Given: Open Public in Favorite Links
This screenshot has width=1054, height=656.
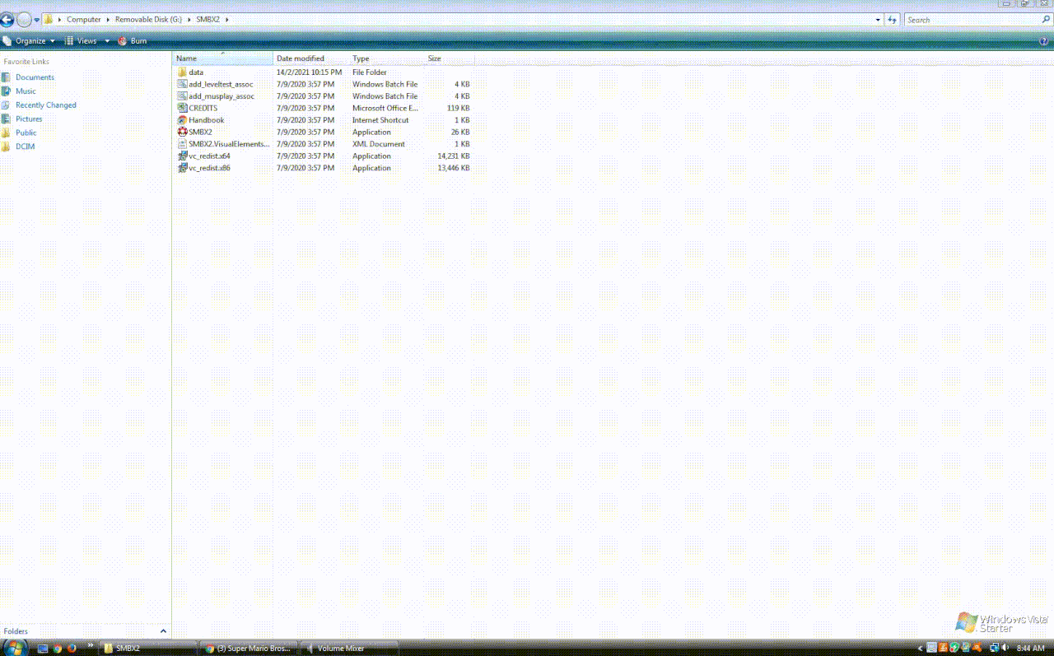Looking at the screenshot, I should (26, 133).
